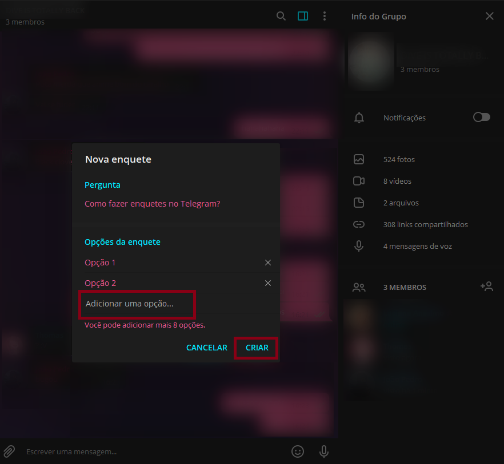Image resolution: width=504 pixels, height=464 pixels.
Task: Click the Opção 1 field
Action: [x=172, y=263]
